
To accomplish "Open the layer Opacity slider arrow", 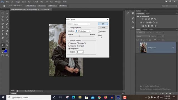I will (163, 36).
